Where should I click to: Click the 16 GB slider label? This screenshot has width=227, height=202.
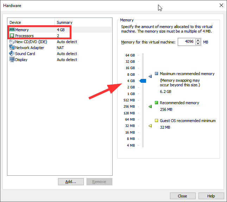pyautogui.click(x=130, y=68)
